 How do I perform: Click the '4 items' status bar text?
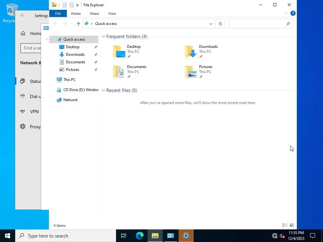tap(60, 226)
